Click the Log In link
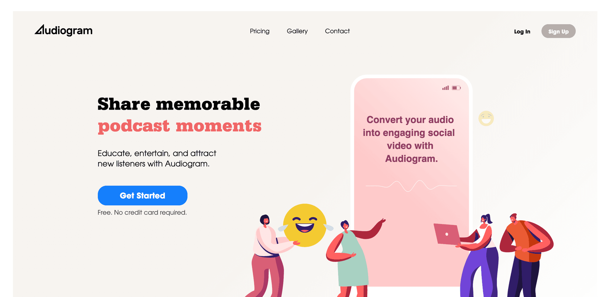The height and width of the screenshot is (297, 606). tap(522, 31)
